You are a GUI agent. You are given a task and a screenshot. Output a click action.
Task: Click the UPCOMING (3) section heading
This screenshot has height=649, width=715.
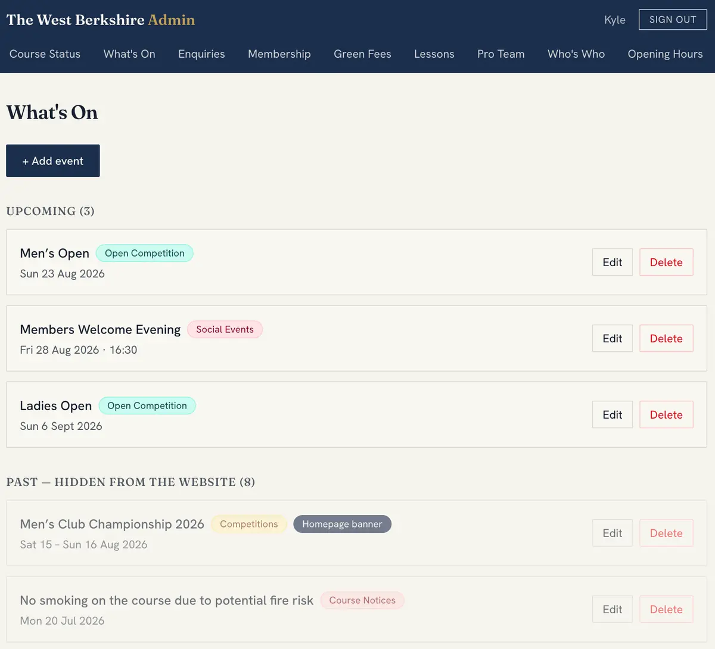[51, 211]
